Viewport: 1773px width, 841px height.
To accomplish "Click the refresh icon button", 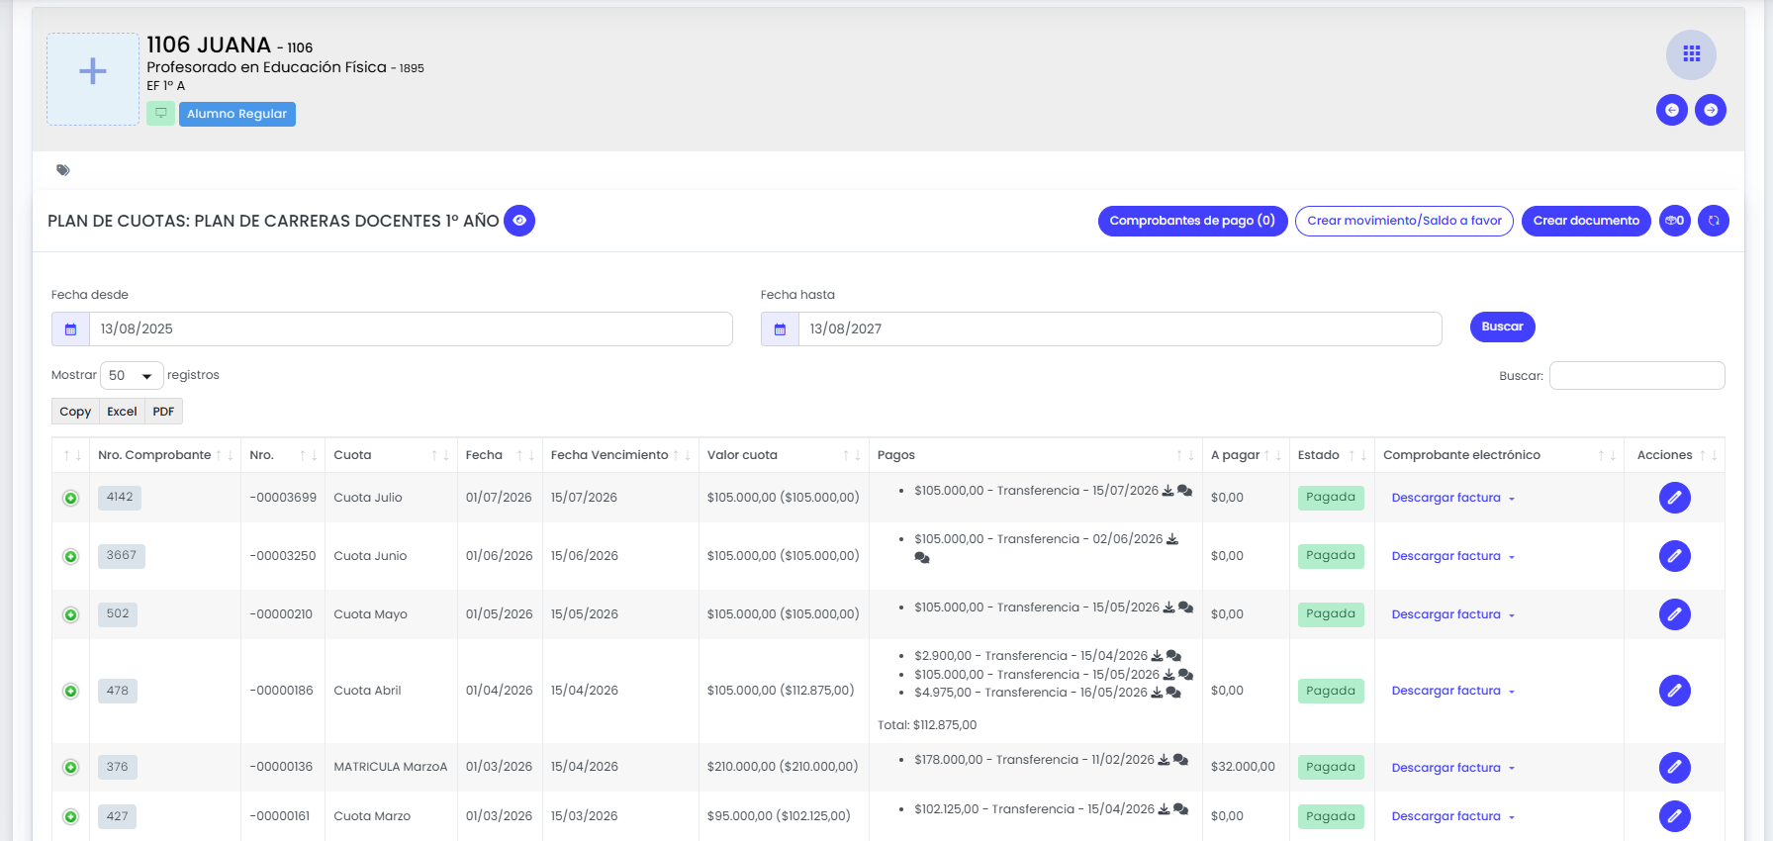I will (x=1714, y=221).
